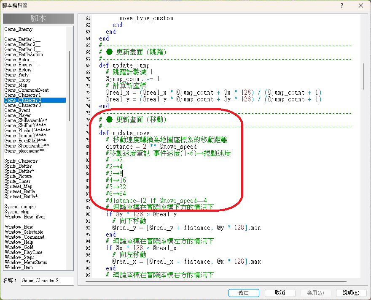Image resolution: width=371 pixels, height=300 pixels.
Task: Confirm changes with the 確定 button
Action: pos(244,293)
